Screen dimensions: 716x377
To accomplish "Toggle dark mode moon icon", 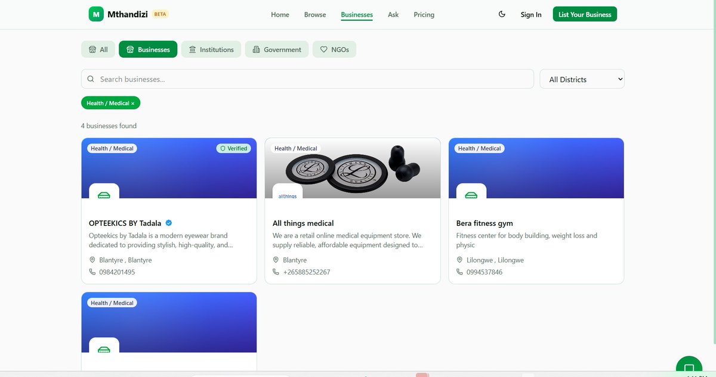I will coord(502,14).
